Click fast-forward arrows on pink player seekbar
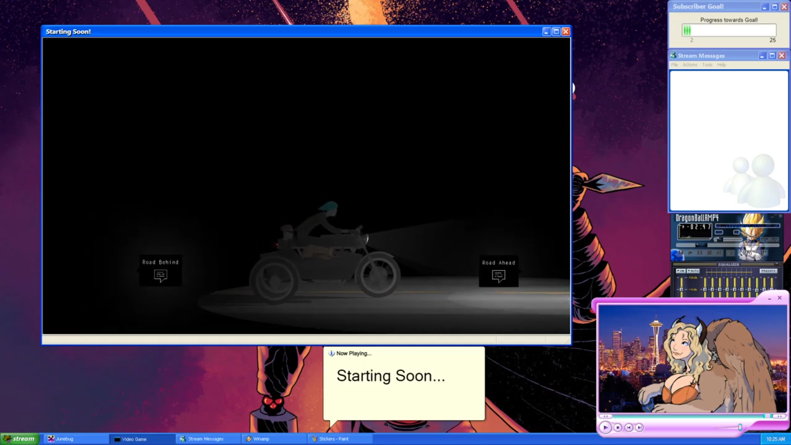The height and width of the screenshot is (445, 791). (x=779, y=417)
